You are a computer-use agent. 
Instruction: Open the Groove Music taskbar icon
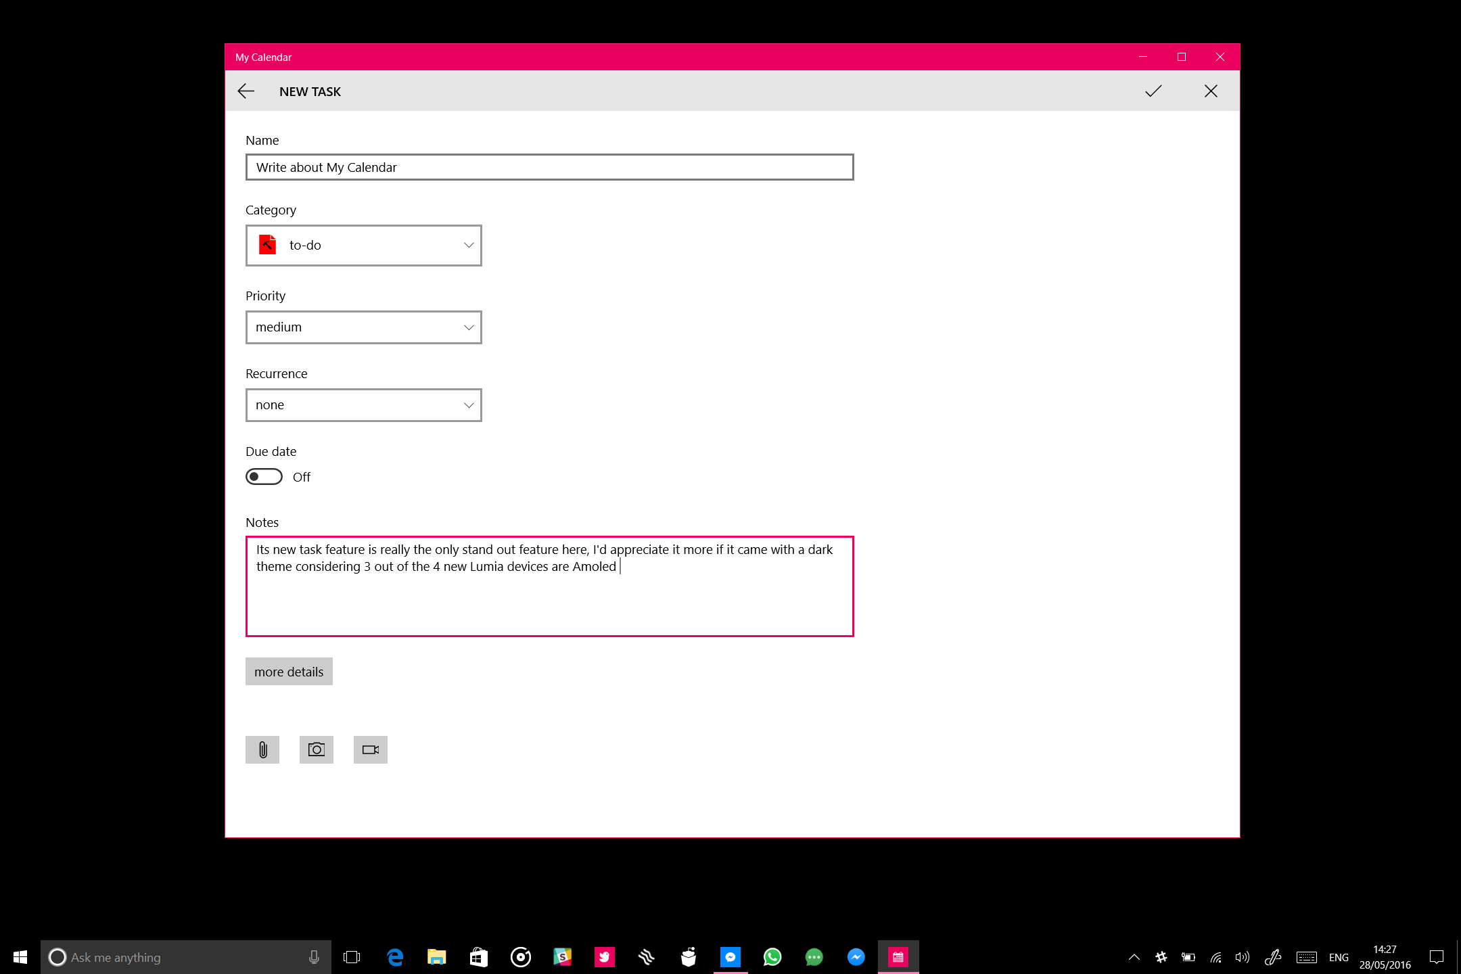coord(521,957)
